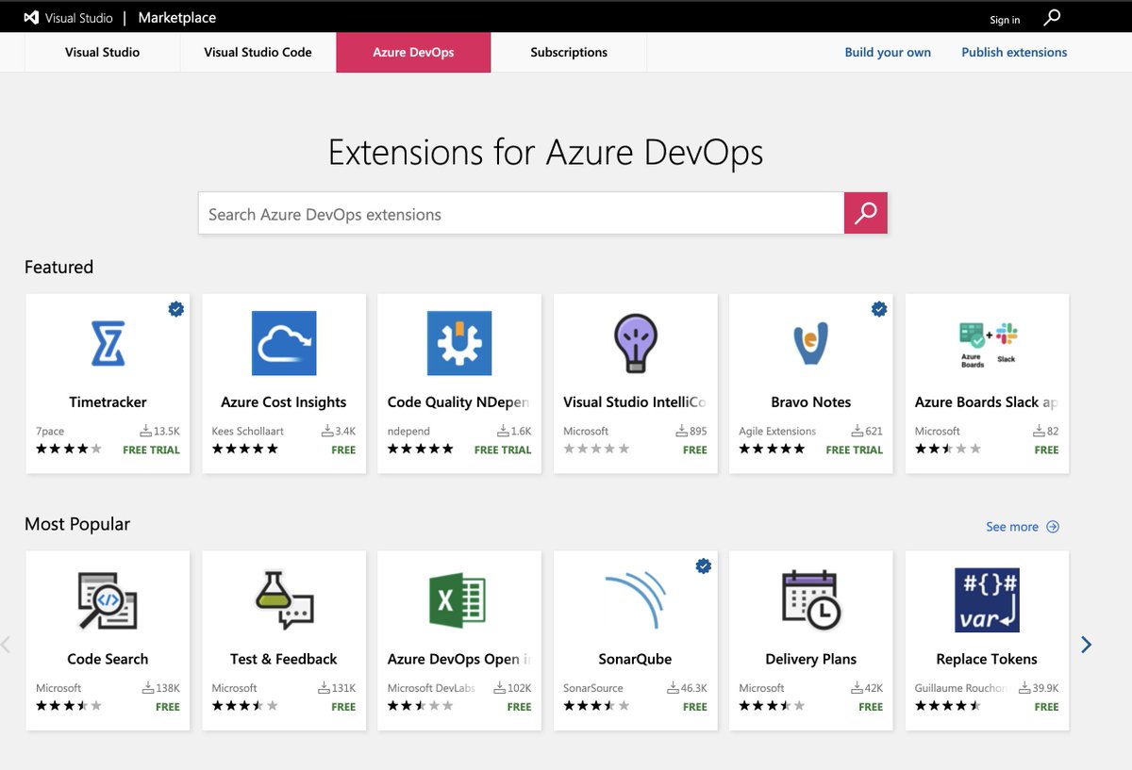Click the star rating on Delivery Plans card
This screenshot has height=770, width=1132.
[772, 707]
